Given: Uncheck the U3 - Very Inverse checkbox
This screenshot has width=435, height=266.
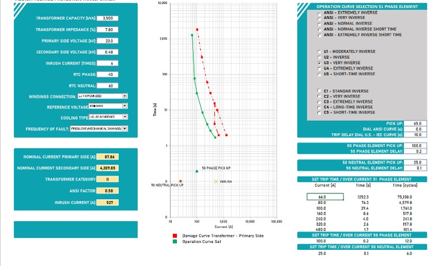Looking at the screenshot, I should (320, 63).
